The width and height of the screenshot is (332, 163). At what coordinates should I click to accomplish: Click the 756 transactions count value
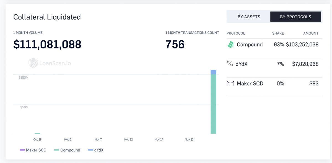[175, 44]
